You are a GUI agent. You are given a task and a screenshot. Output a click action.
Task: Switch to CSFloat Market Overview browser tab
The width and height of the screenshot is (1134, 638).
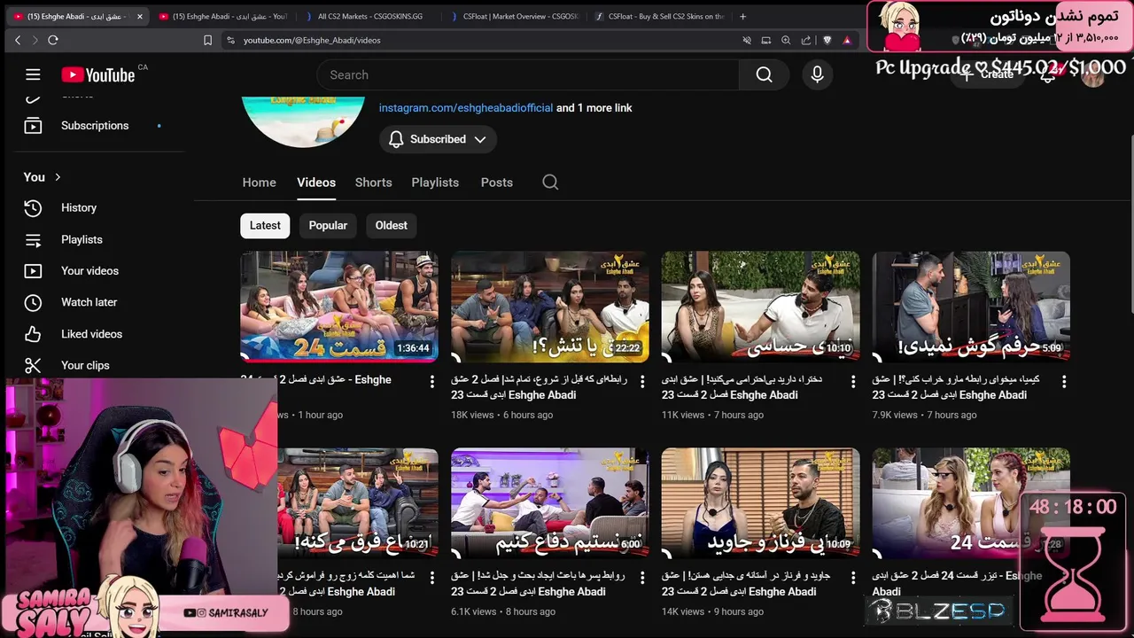514,16
